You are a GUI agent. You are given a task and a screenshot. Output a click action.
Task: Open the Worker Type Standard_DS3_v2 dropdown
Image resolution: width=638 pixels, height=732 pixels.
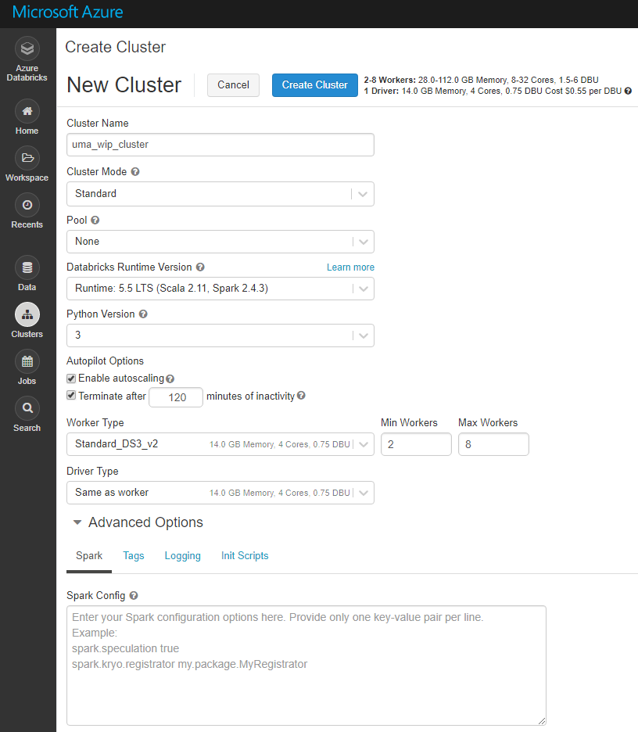pyautogui.click(x=220, y=444)
